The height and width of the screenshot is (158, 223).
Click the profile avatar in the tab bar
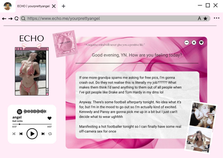point(7,6)
